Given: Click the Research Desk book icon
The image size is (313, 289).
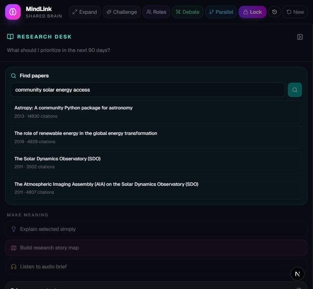Looking at the screenshot, I should click(11, 37).
